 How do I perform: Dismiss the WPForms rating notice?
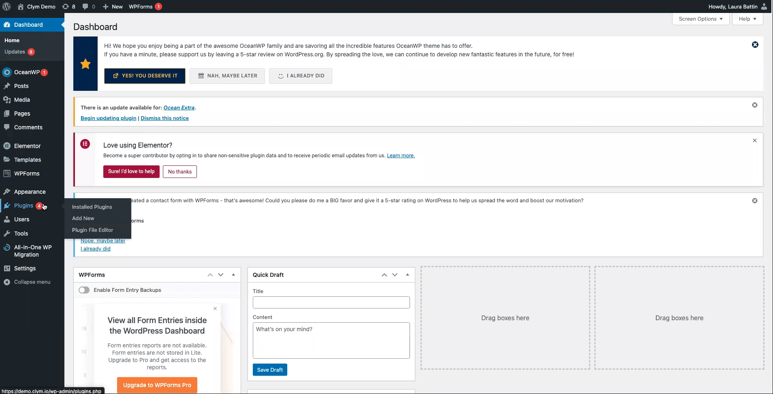(x=755, y=201)
